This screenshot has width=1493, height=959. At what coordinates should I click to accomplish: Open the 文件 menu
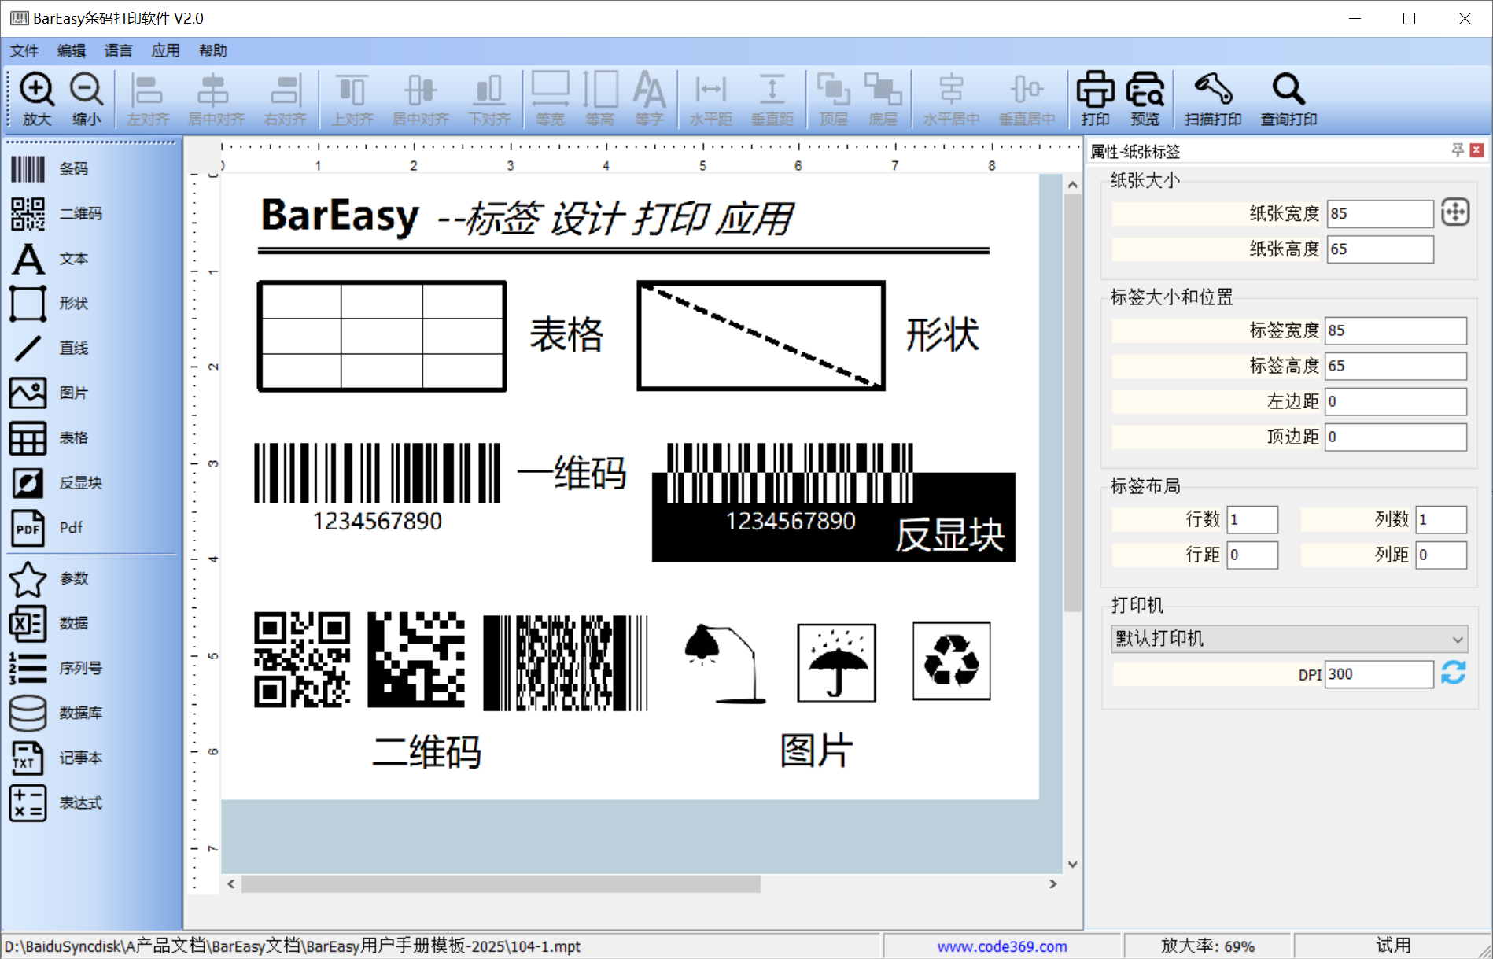pyautogui.click(x=24, y=51)
